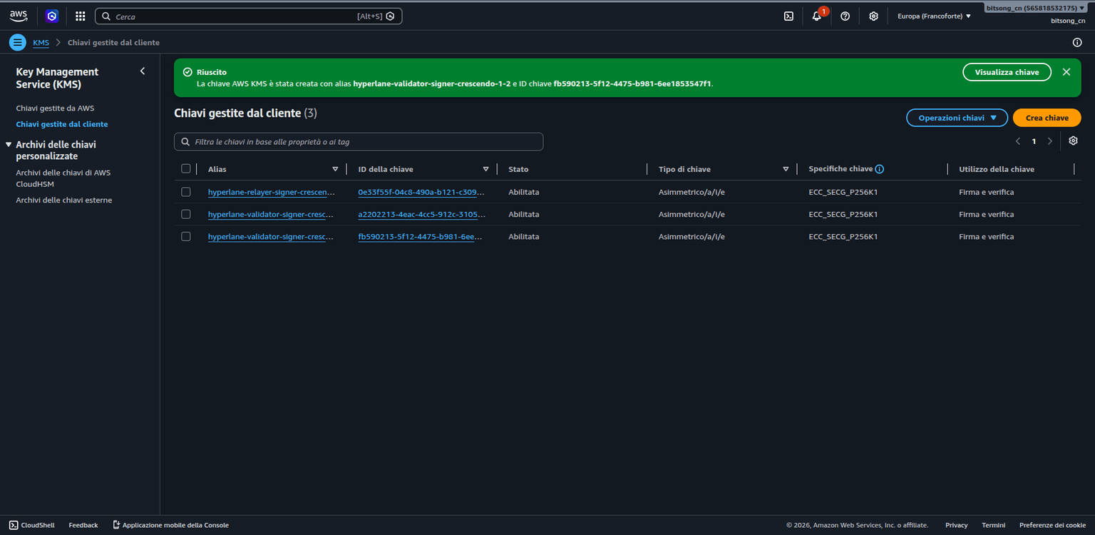Open the AWS services grid menu
This screenshot has width=1095, height=535.
point(81,16)
